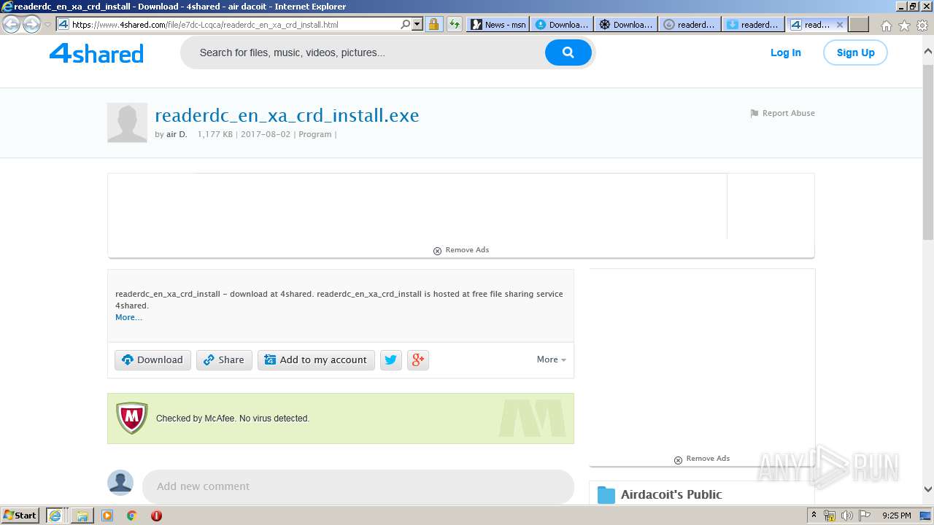Viewport: 934px width, 525px height.
Task: Click the Action Center flag tray icon
Action: pos(864,516)
